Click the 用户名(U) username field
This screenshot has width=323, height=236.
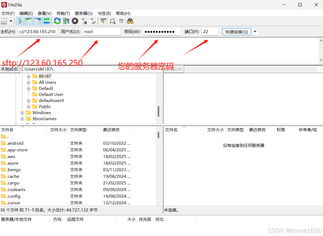pyautogui.click(x=101, y=32)
